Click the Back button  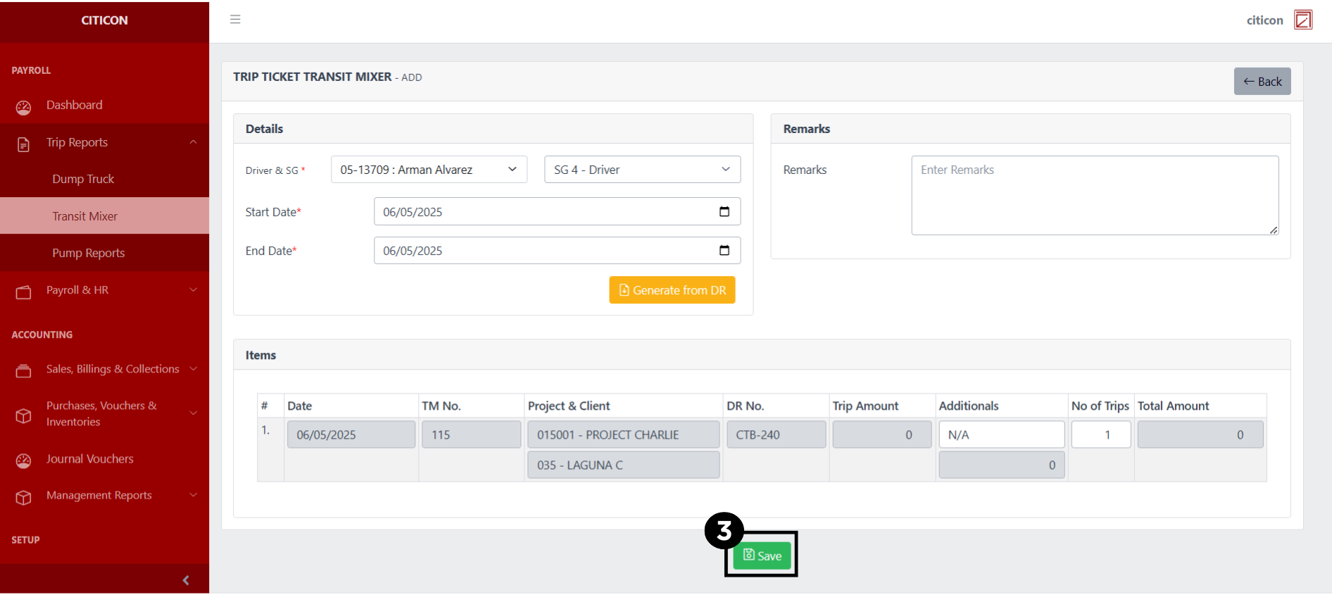1262,82
